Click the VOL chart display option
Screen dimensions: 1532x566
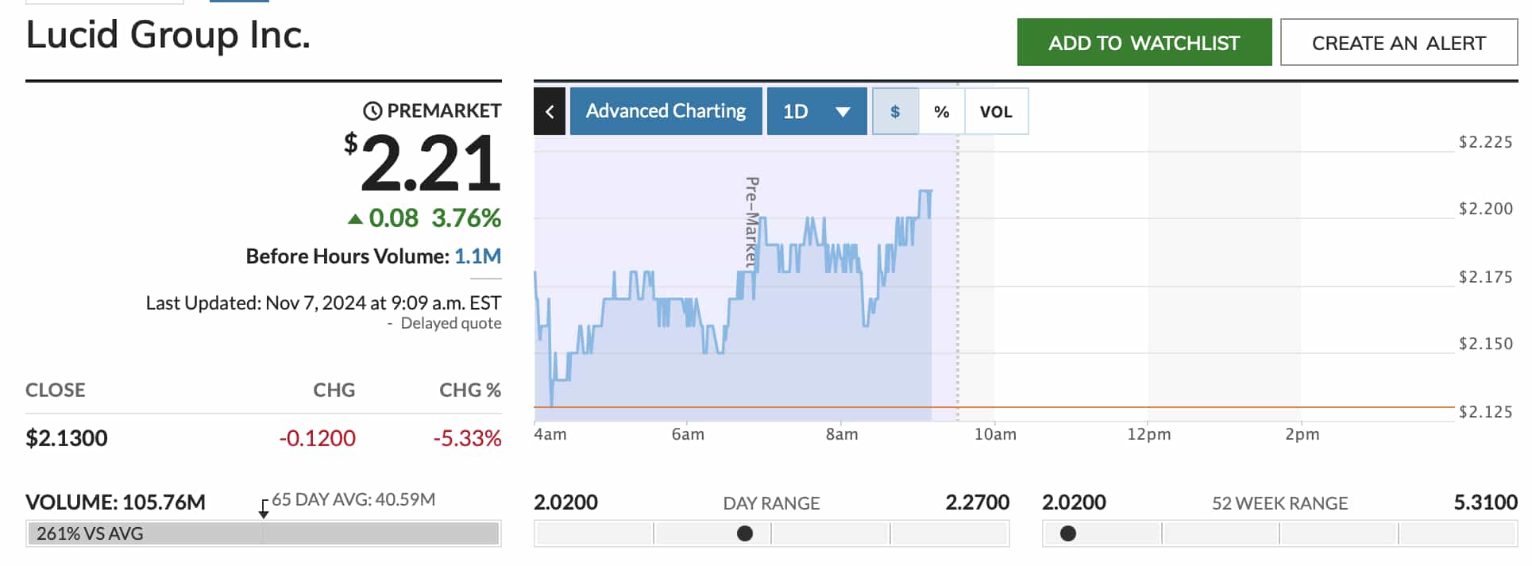(997, 111)
